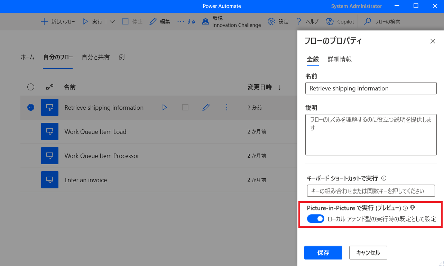Switch to the 全般 properties tab

[x=313, y=59]
